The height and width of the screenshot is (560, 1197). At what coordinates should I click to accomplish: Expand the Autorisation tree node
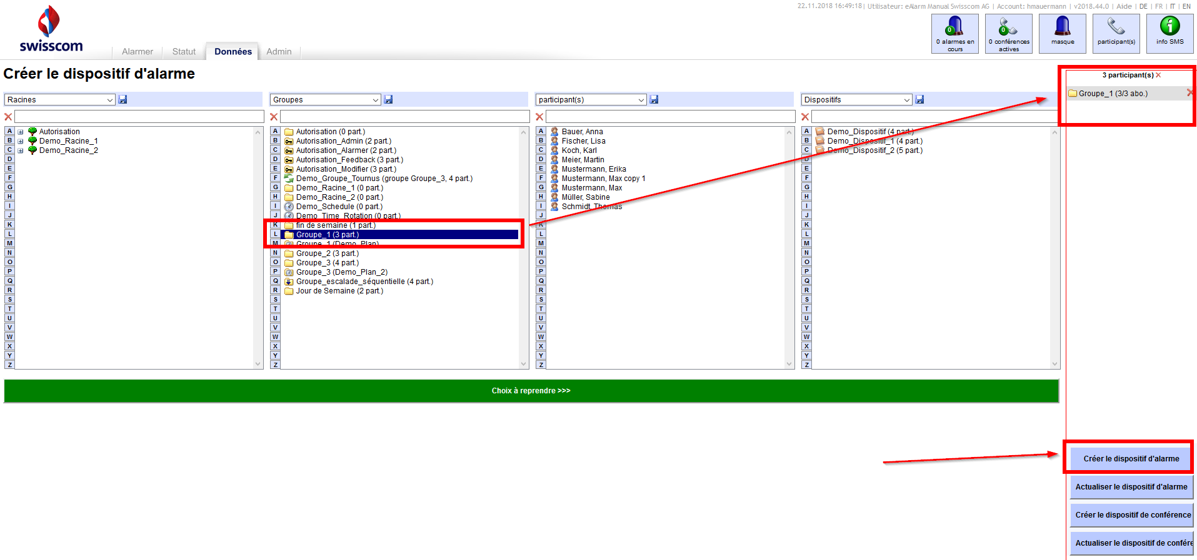point(21,132)
